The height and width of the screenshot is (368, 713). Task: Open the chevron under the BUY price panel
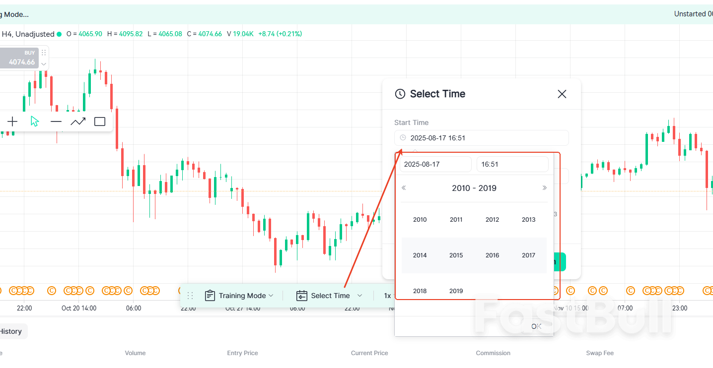pos(43,64)
